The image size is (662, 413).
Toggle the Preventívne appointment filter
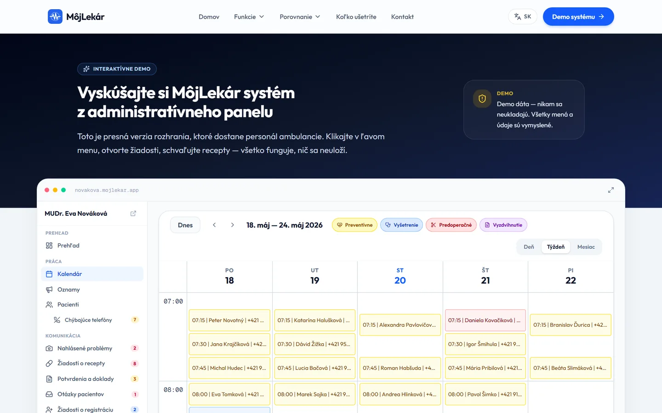coord(354,225)
